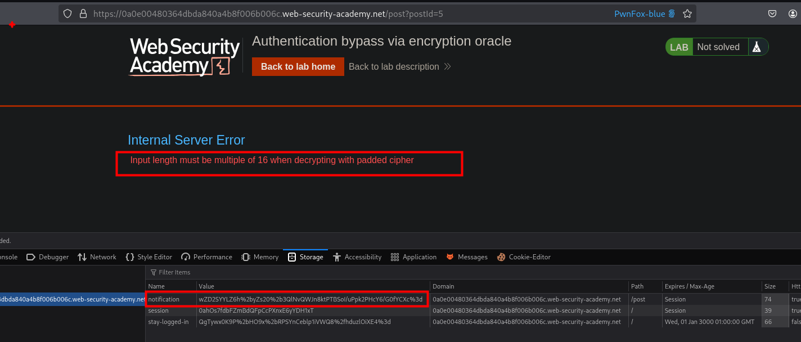Click the Web Security Academy logo
801x342 pixels.
[x=184, y=56]
